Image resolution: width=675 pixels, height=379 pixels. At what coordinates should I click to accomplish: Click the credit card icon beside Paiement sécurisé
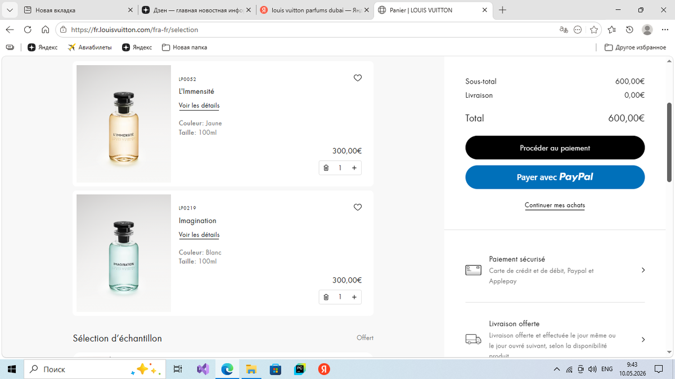(x=473, y=270)
